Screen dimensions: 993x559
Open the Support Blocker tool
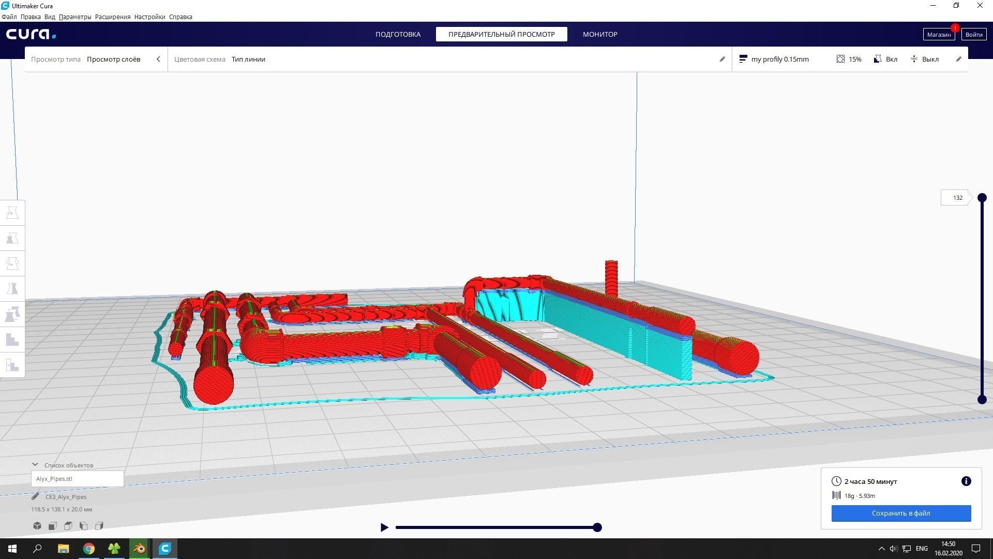point(12,365)
